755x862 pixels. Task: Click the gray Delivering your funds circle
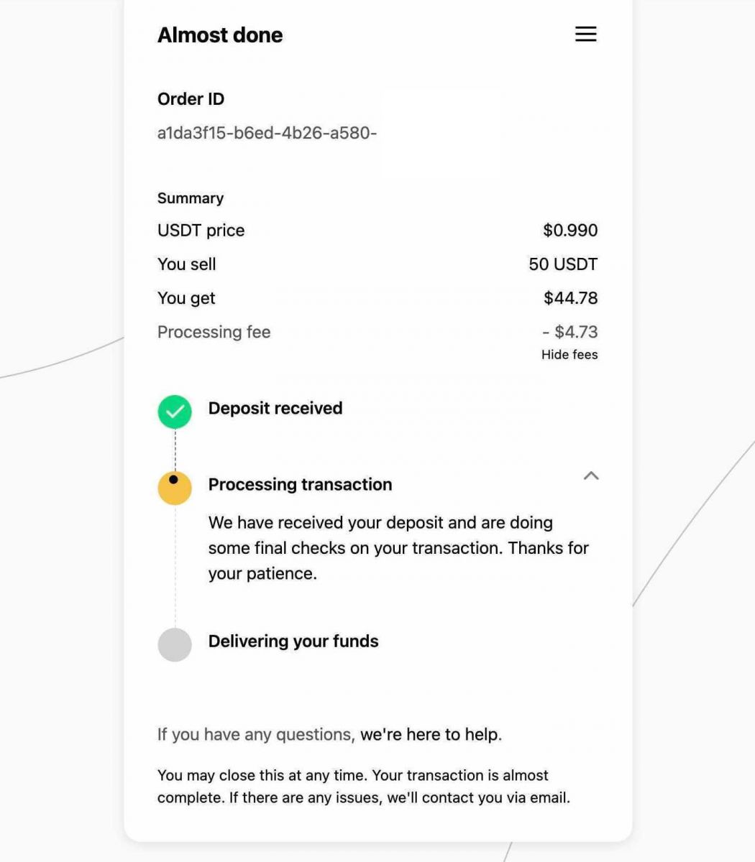(174, 644)
